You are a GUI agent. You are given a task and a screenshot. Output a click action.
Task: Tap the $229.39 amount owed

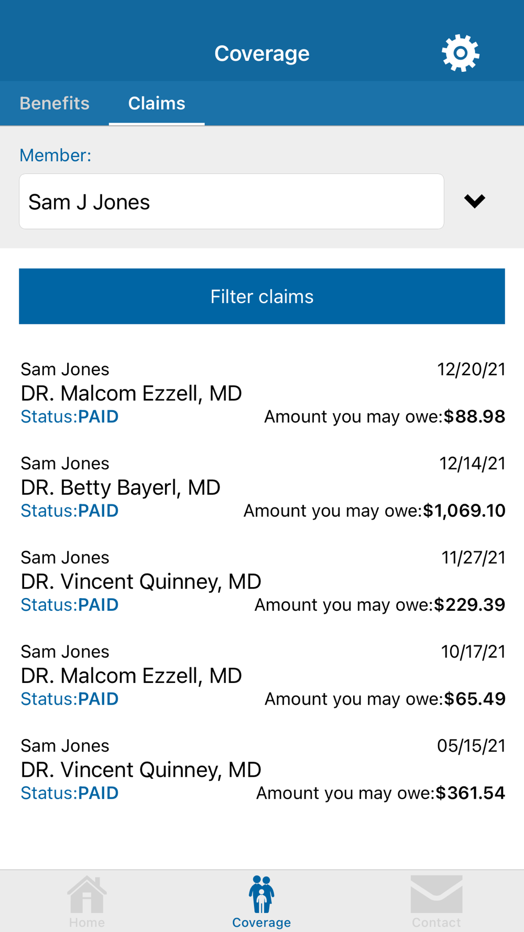470,605
